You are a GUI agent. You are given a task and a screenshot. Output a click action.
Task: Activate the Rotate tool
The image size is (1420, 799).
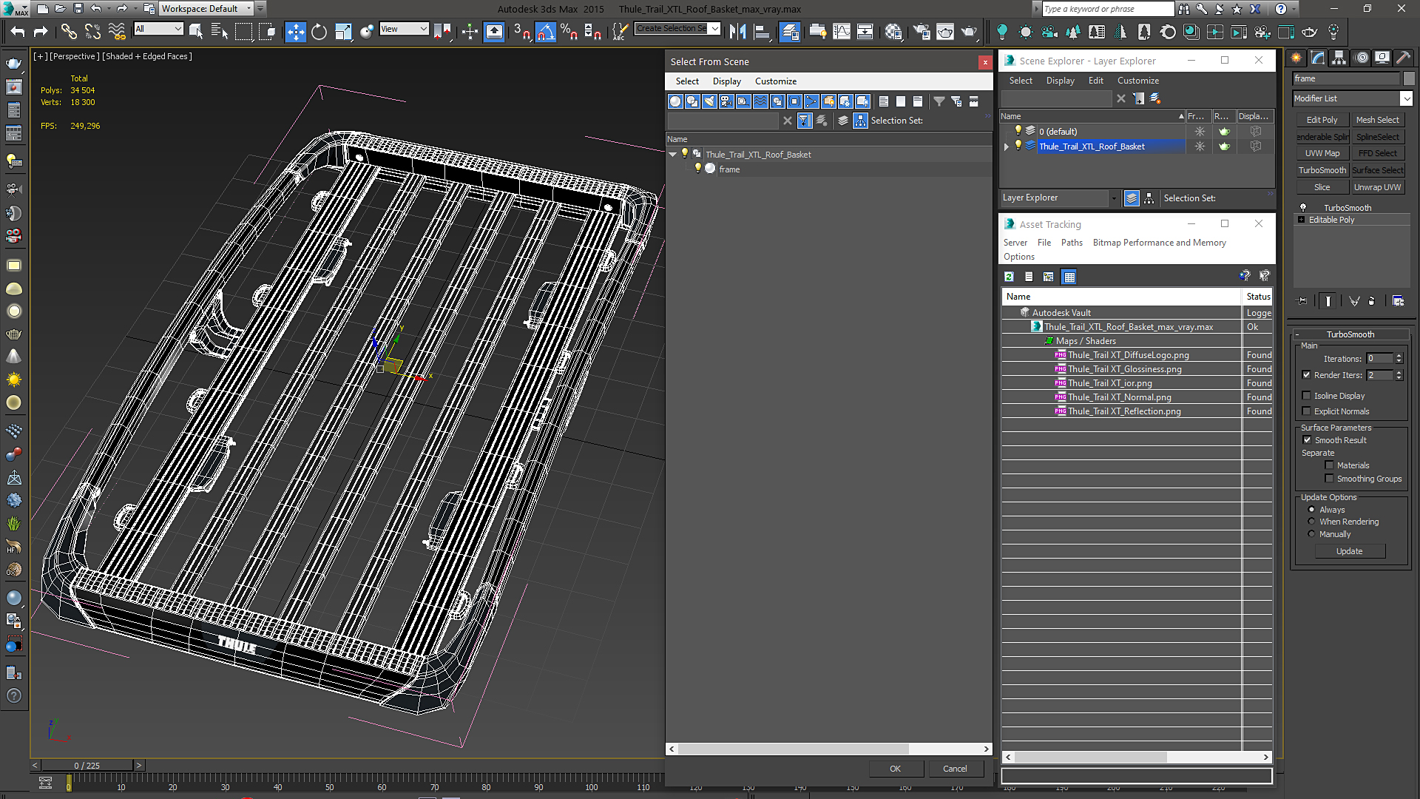(319, 32)
